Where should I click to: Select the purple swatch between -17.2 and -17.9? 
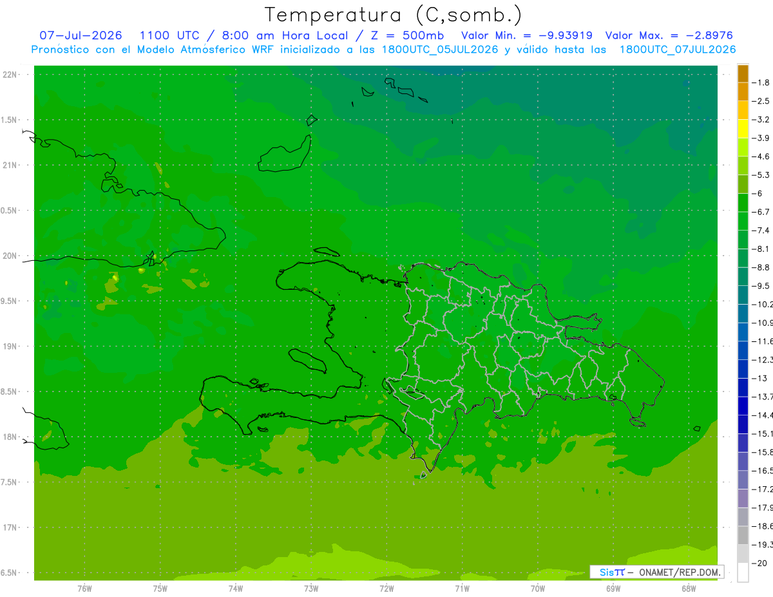pos(743,498)
